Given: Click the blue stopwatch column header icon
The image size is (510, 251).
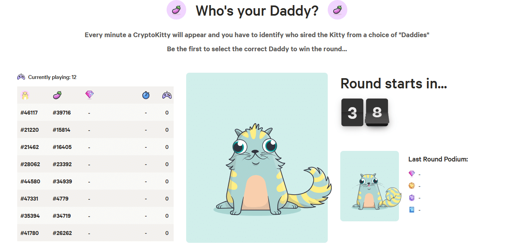Looking at the screenshot, I should pyautogui.click(x=146, y=95).
